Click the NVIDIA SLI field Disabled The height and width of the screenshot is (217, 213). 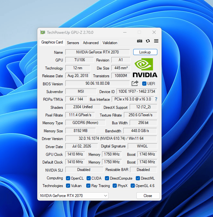tap(84, 170)
